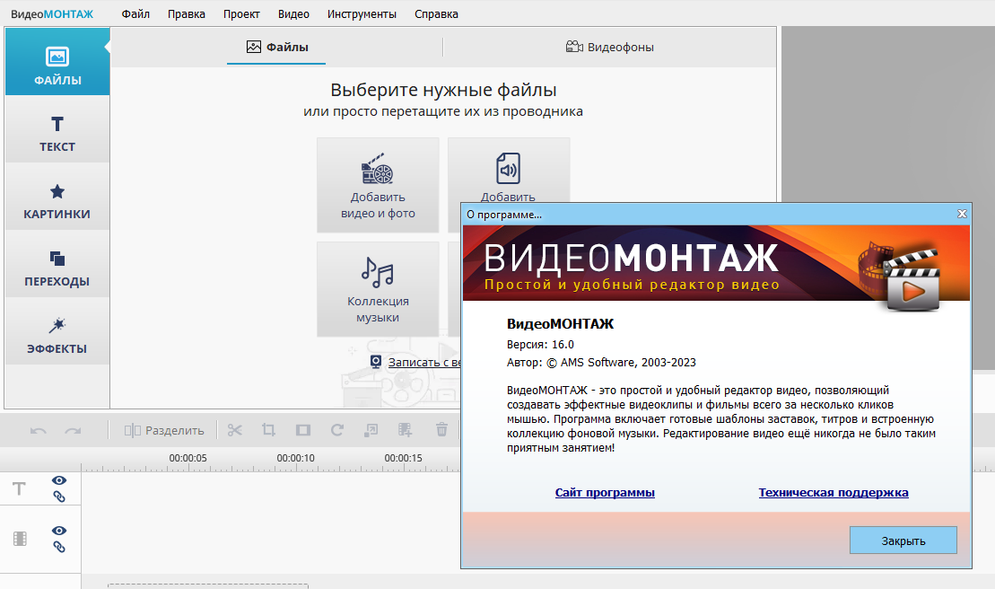
Task: Click the rotate clip icon
Action: click(x=337, y=430)
